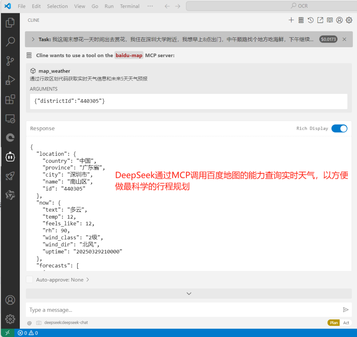Open the Run menu
This screenshot has width=357, height=337.
[109, 6]
